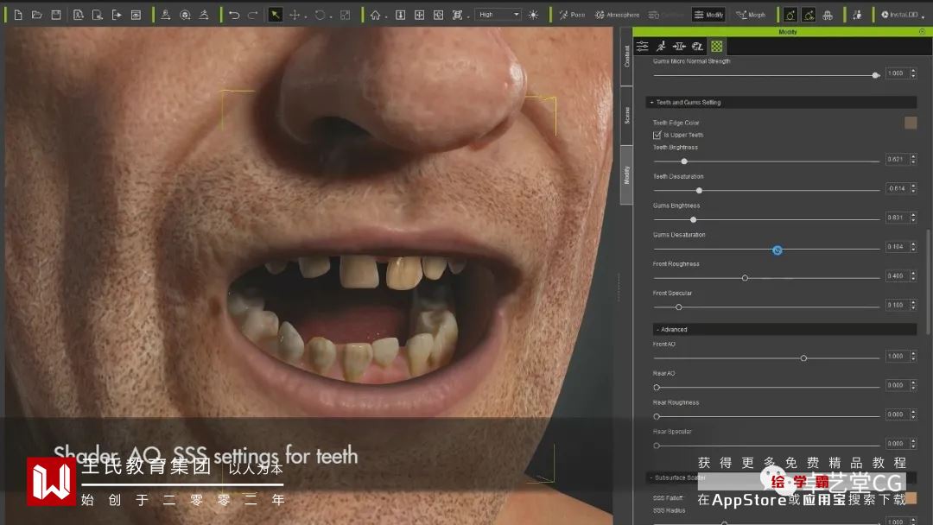The height and width of the screenshot is (525, 933).
Task: Open the render image icon
Action: click(136, 15)
